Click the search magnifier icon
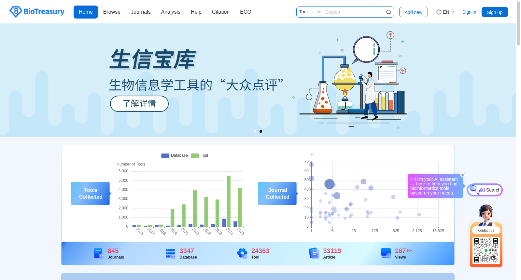The height and width of the screenshot is (280, 521). (x=388, y=12)
